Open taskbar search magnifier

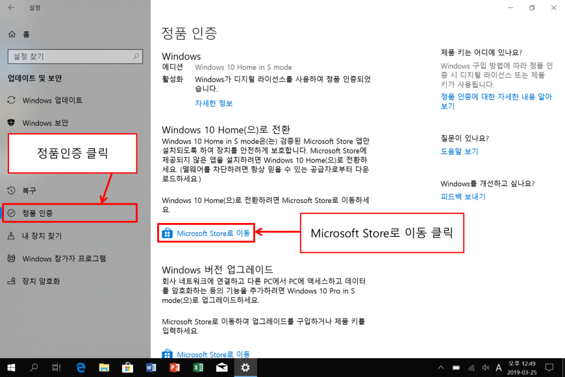[34, 368]
